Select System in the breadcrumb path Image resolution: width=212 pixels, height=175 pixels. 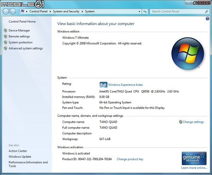pos(90,12)
